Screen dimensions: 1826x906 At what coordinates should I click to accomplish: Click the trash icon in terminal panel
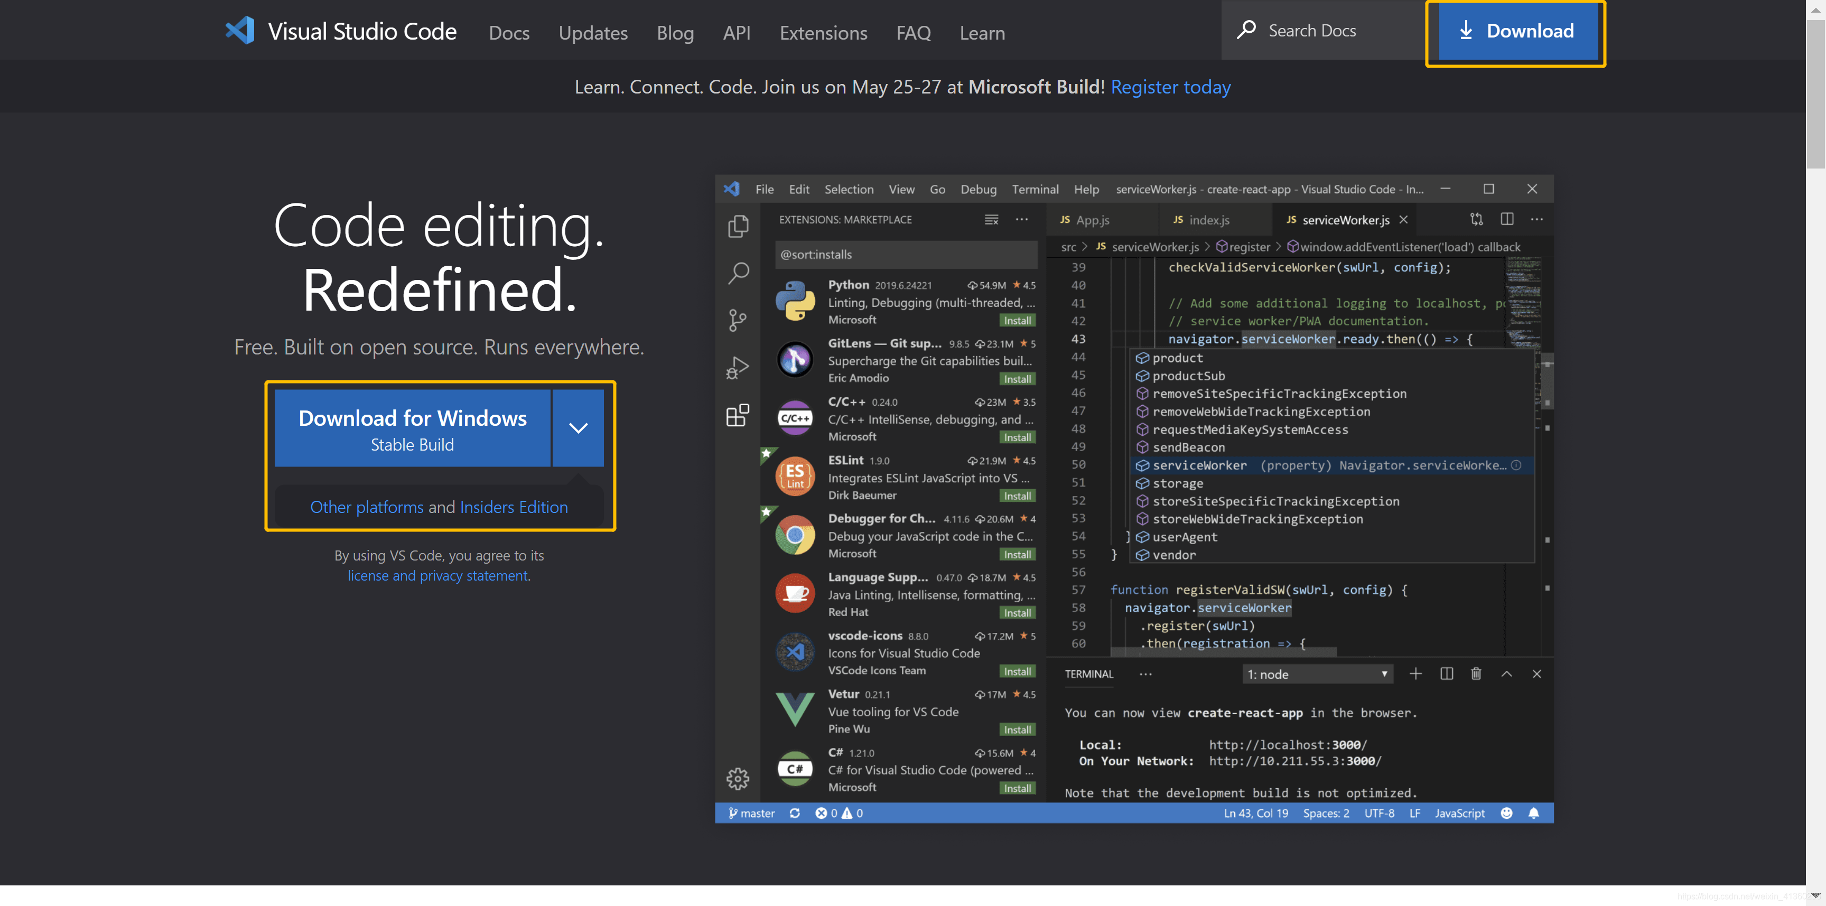(x=1476, y=674)
